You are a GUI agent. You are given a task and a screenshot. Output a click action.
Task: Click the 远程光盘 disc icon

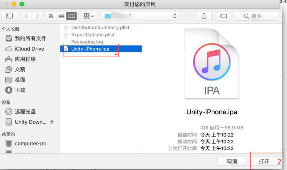click(9, 111)
